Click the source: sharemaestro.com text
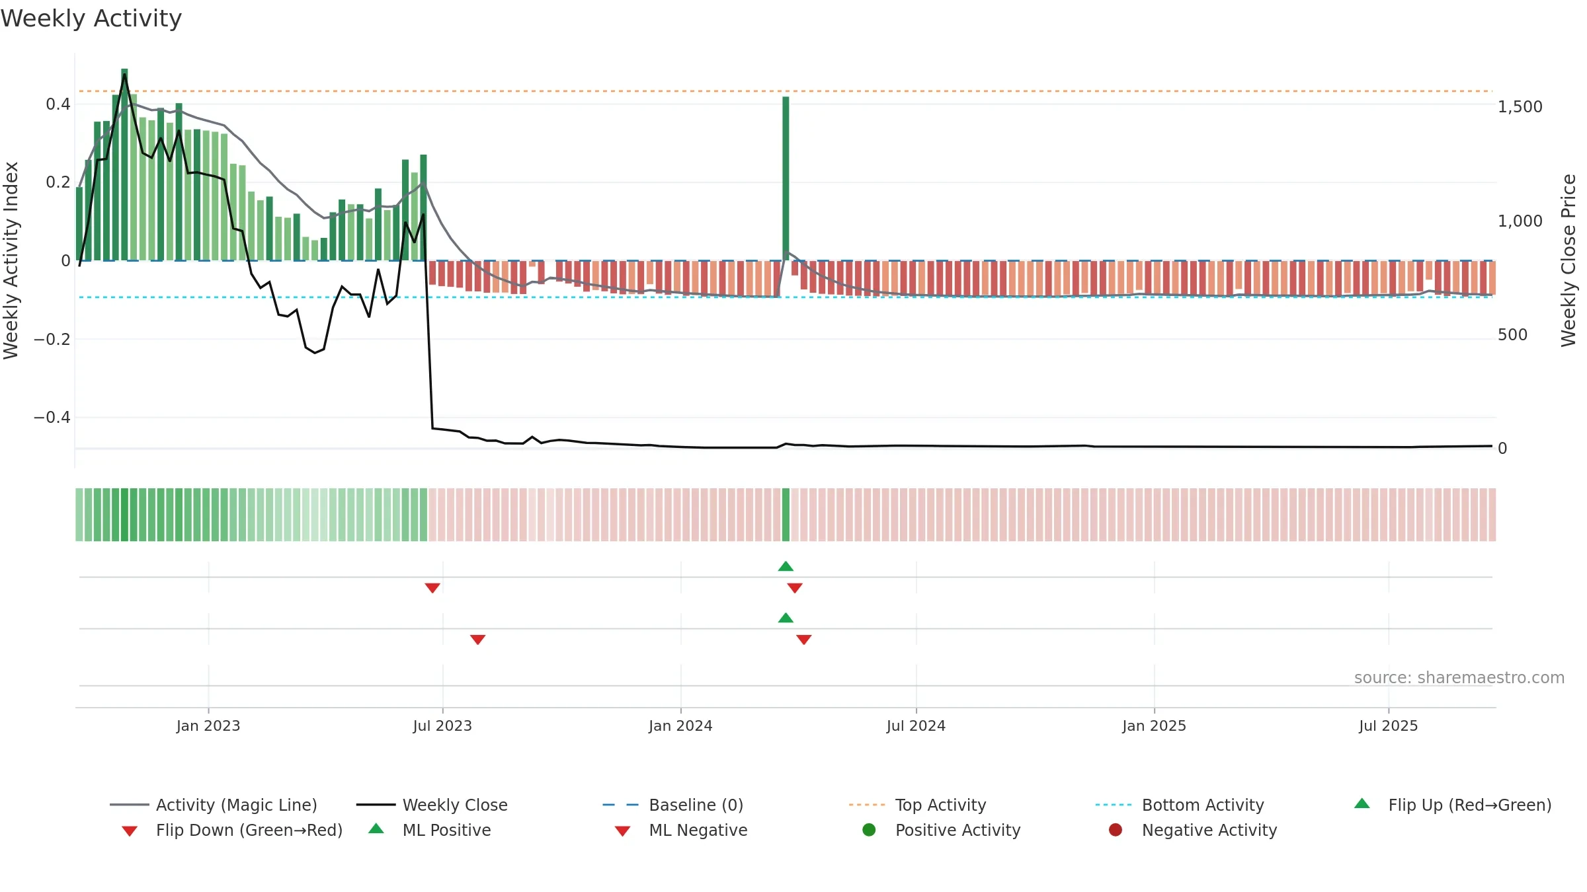 pyautogui.click(x=1459, y=678)
